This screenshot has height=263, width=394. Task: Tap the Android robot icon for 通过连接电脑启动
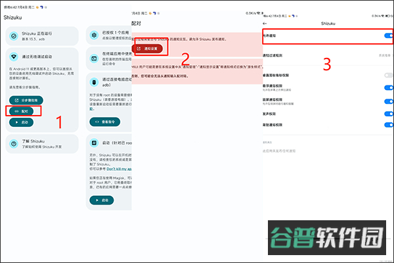tap(94, 82)
